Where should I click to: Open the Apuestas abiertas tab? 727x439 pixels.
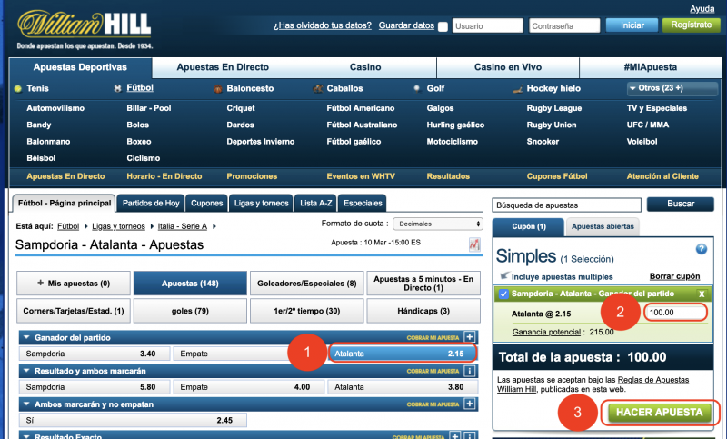coord(603,226)
